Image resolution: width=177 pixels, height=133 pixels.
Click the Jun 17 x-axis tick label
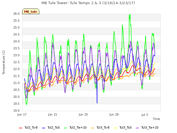pos(22,114)
